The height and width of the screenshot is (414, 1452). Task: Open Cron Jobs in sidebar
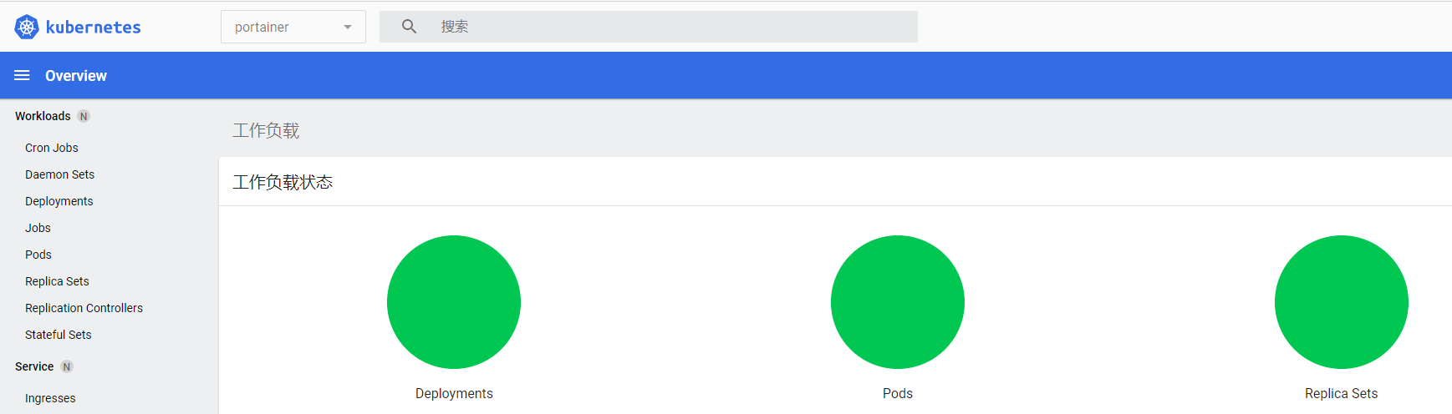[x=52, y=148]
